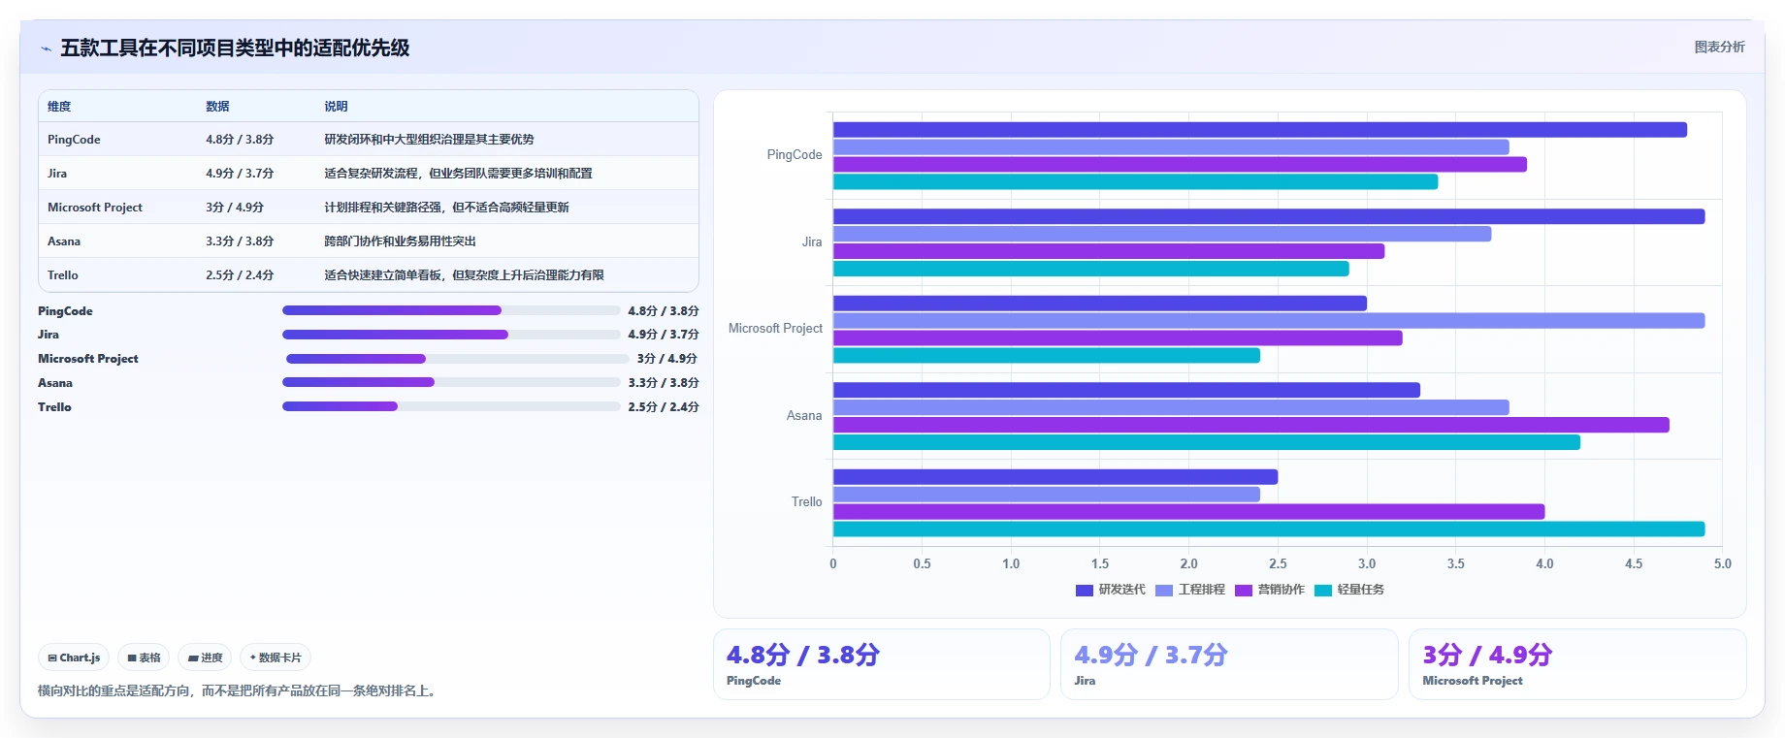1785x738 pixels.
Task: Click the Asana progress bar in the list
Action: pos(451,382)
